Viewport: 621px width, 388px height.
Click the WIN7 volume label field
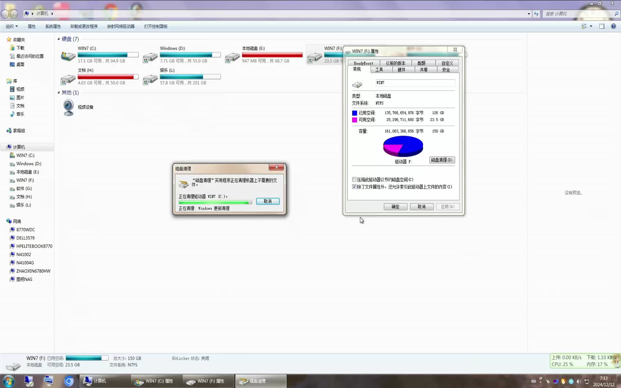415,83
